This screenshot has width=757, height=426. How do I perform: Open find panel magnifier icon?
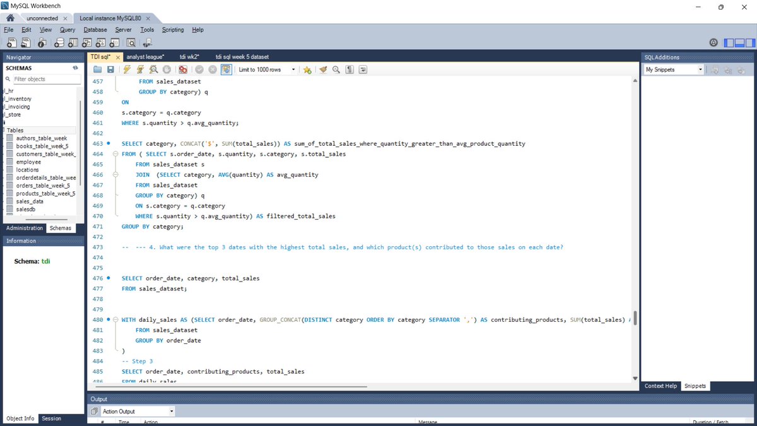[336, 69]
